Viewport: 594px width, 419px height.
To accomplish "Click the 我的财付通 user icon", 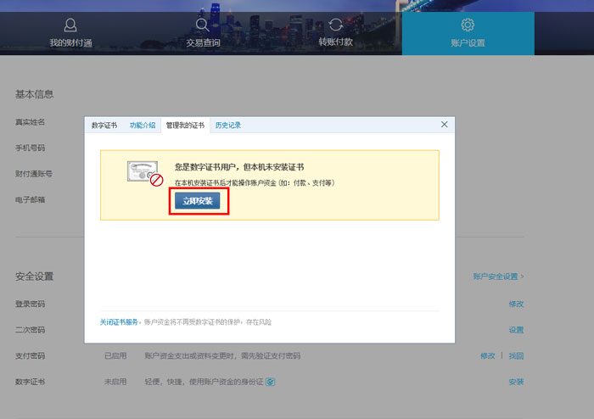I will tap(70, 25).
